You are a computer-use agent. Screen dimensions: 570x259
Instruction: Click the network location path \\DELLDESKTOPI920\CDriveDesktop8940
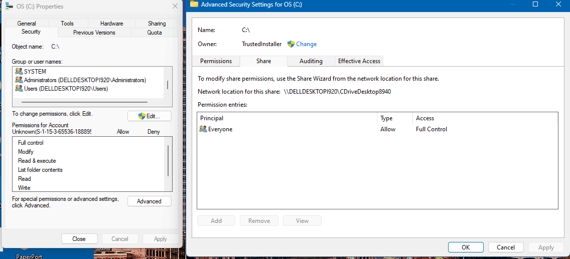pos(337,92)
